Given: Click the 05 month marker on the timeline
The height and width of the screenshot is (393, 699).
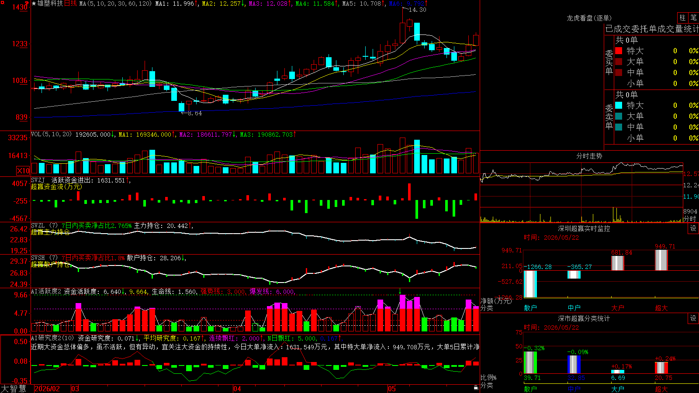Looking at the screenshot, I should pyautogui.click(x=392, y=389).
